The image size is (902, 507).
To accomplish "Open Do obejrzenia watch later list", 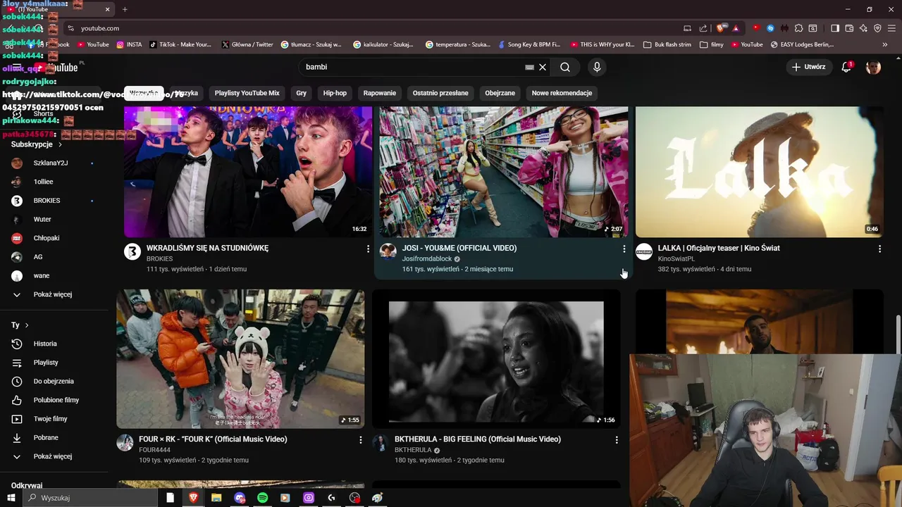I will [53, 381].
